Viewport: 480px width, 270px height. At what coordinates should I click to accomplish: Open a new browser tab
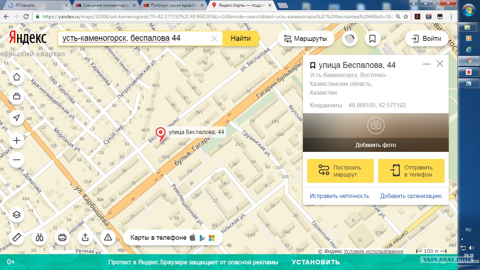point(283,5)
